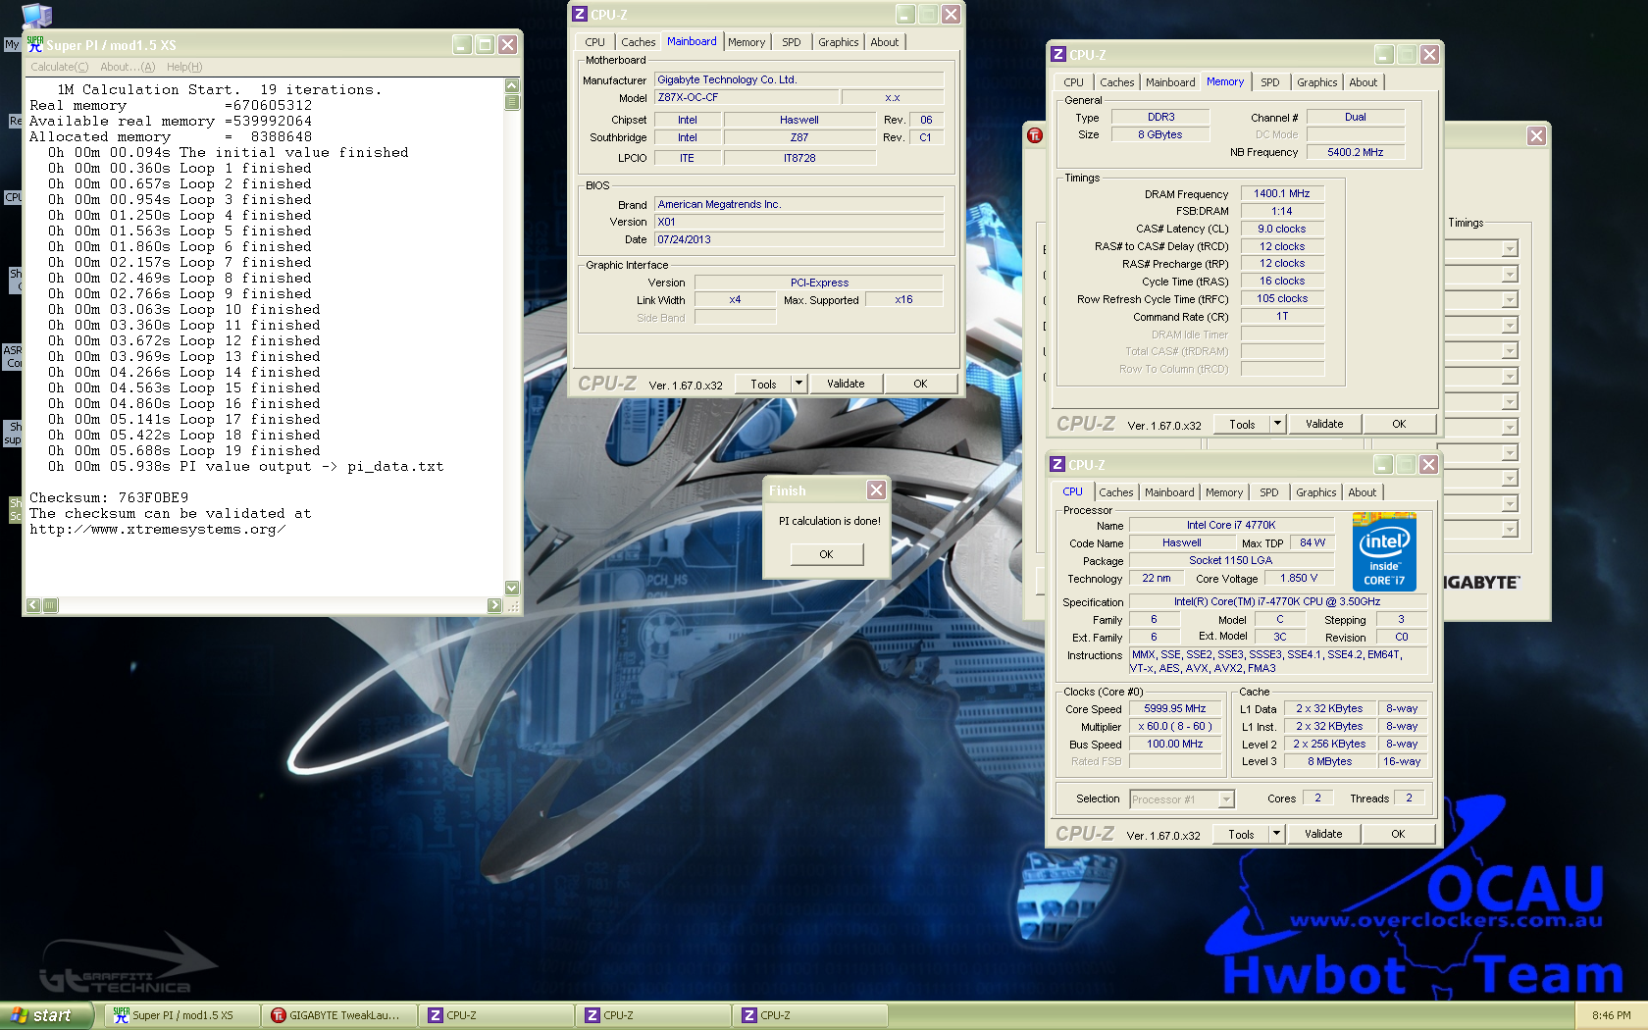1648x1030 pixels.
Task: Close the GIGABYTE TweakLauncher window
Action: (1536, 135)
